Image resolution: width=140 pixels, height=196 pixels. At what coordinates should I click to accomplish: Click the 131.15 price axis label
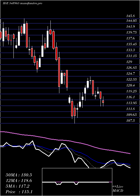tap(132, 56)
